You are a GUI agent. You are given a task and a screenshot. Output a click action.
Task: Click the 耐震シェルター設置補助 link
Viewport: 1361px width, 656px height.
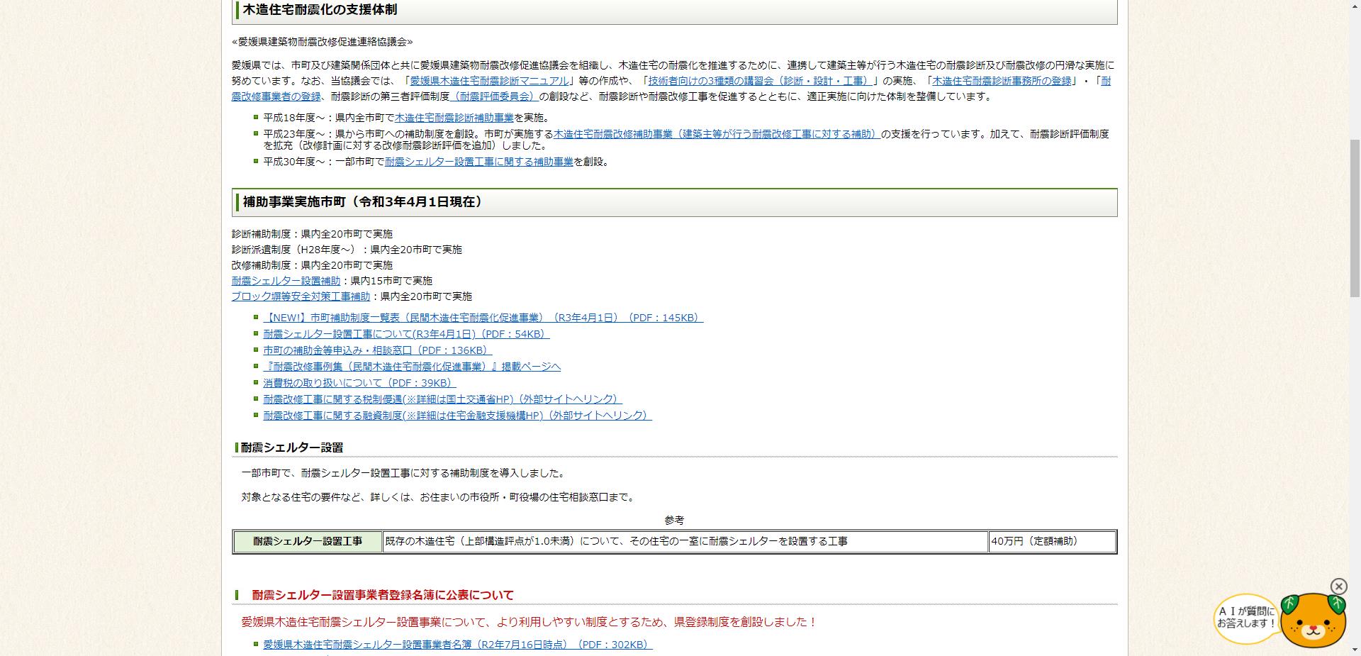coord(285,280)
